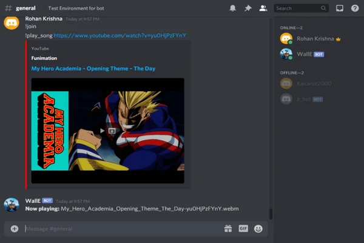The height and width of the screenshot is (243, 364).
Task: Click the ONLINE—2 group header
Action: tap(291, 28)
